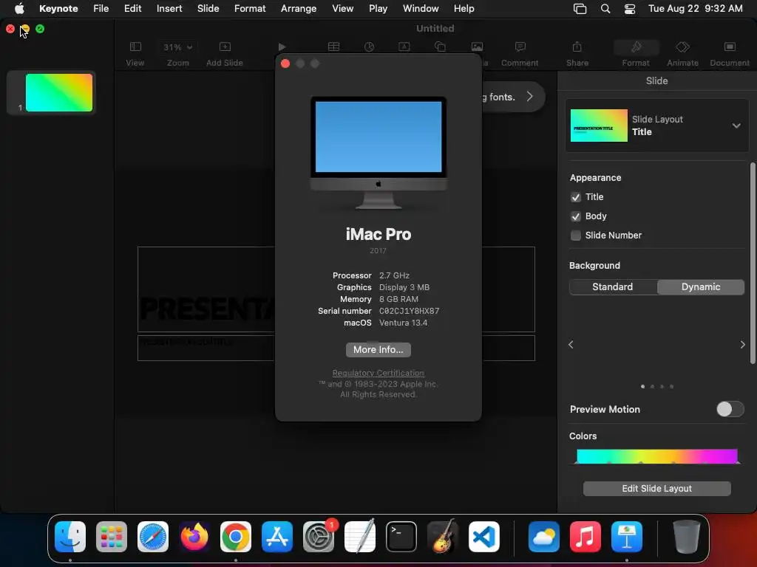Expand the missing fonts notification chevron

click(x=530, y=97)
